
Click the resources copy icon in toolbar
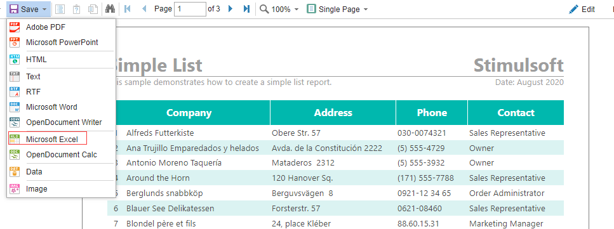pos(93,9)
